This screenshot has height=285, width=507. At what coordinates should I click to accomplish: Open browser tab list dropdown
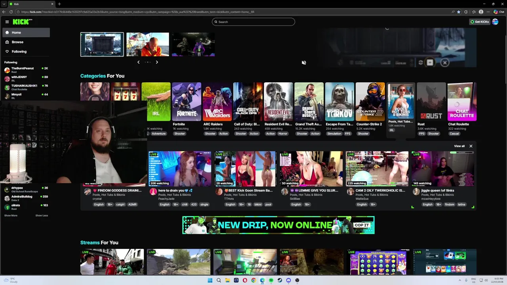point(4,4)
